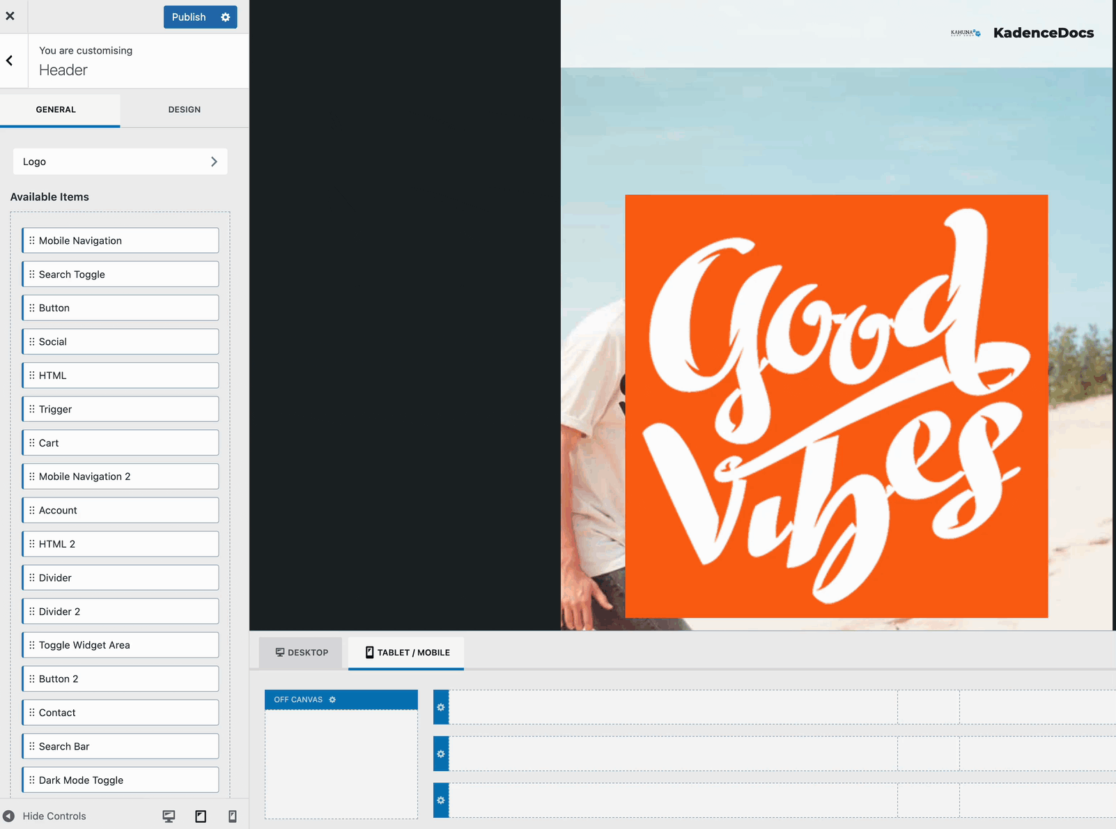Publish the header changes
Viewport: 1116px width, 829px height.
tap(189, 17)
